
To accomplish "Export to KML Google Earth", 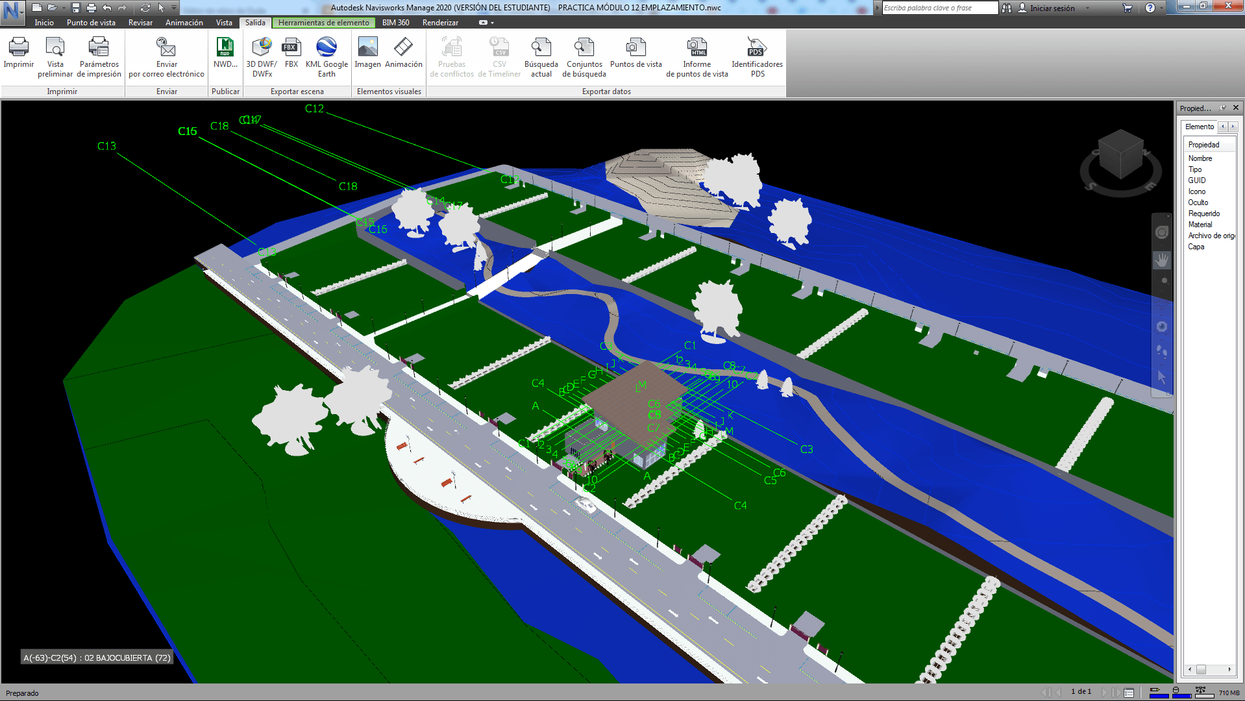I will (x=327, y=57).
